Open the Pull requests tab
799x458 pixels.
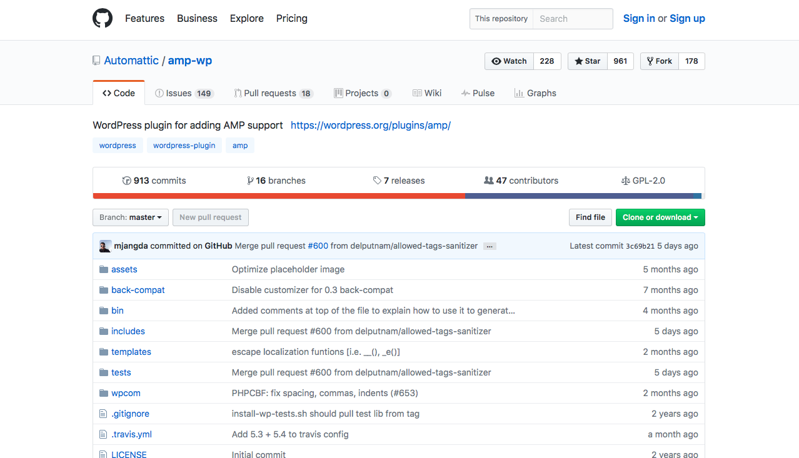pos(274,93)
